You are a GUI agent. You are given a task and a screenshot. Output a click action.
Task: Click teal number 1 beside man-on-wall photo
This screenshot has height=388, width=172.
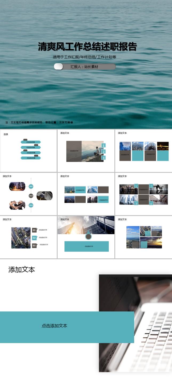point(104,145)
